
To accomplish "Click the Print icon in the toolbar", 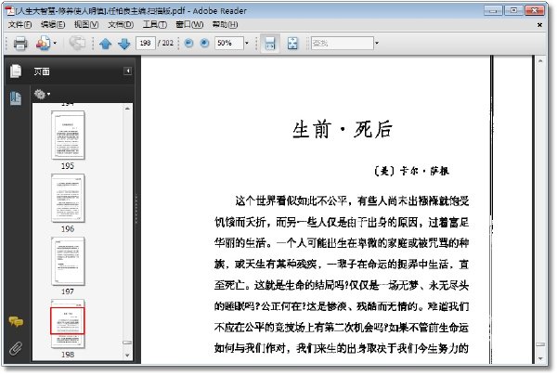I will pos(20,44).
